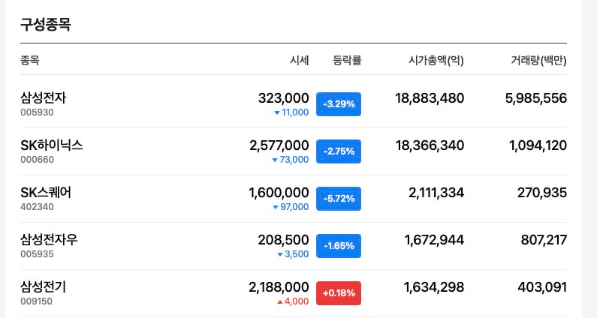The image size is (597, 318).
Task: Open the SK하이닉스 stock link
Action: point(51,145)
